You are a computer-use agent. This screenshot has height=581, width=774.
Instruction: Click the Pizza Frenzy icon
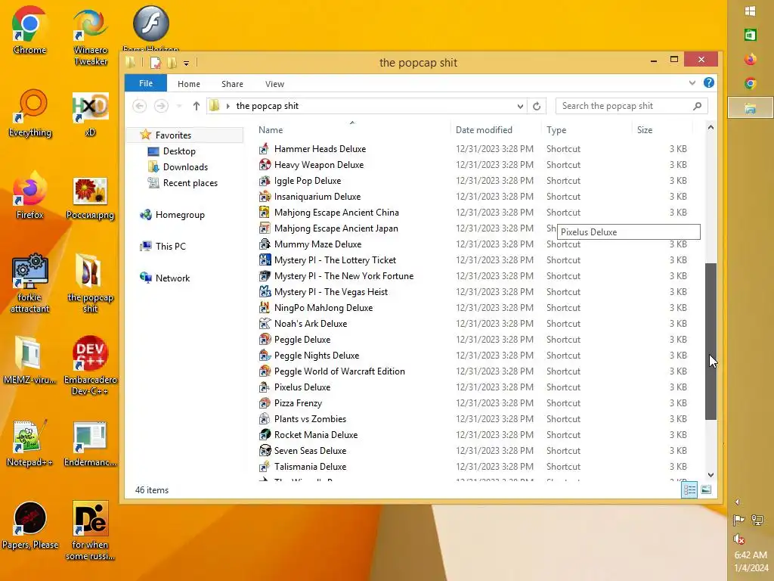pos(265,402)
